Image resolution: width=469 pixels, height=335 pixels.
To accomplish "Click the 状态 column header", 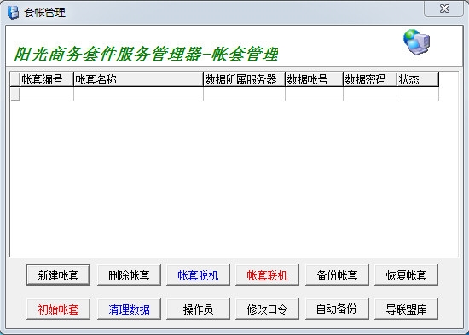I will 418,79.
